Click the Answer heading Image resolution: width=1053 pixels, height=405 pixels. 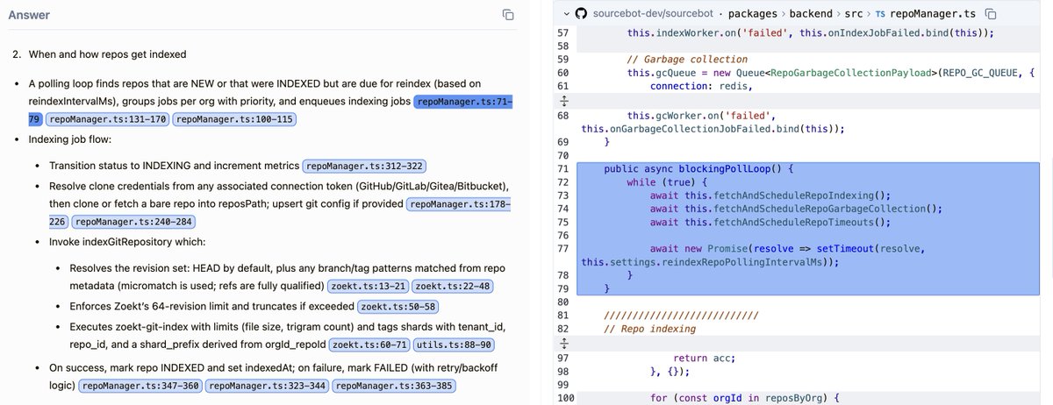tap(29, 15)
